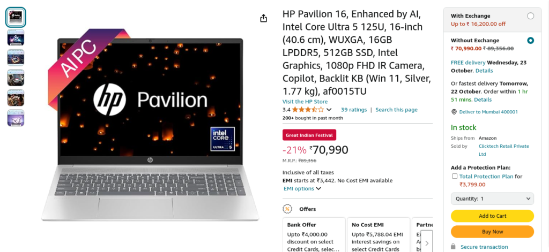Image resolution: width=549 pixels, height=252 pixels.
Task: Select the last product thumbnail image
Action: point(16,118)
